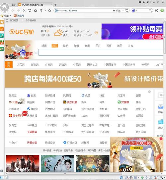Select the 网页 search tab
This screenshot has height=180, width=166.
55,46
